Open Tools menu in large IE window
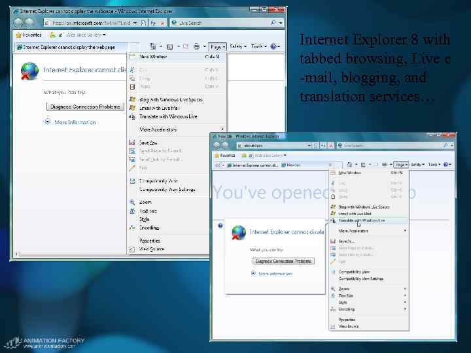Viewport: 471px width, 353px height. [258, 46]
